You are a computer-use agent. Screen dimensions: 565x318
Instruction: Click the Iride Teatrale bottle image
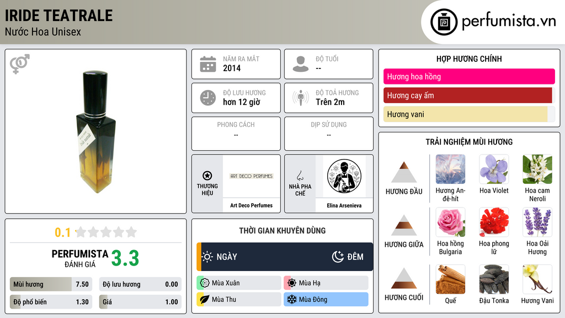click(x=96, y=131)
